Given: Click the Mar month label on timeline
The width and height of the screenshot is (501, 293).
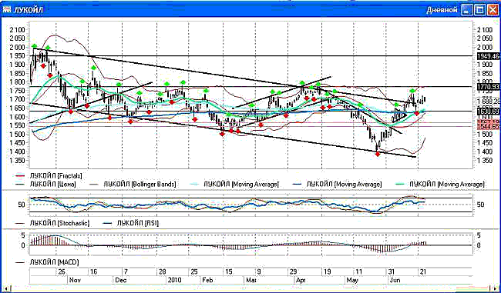Looking at the screenshot, I should 252,280.
